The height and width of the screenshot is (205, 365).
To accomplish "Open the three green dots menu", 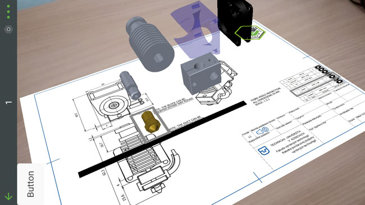I will tap(8, 12).
